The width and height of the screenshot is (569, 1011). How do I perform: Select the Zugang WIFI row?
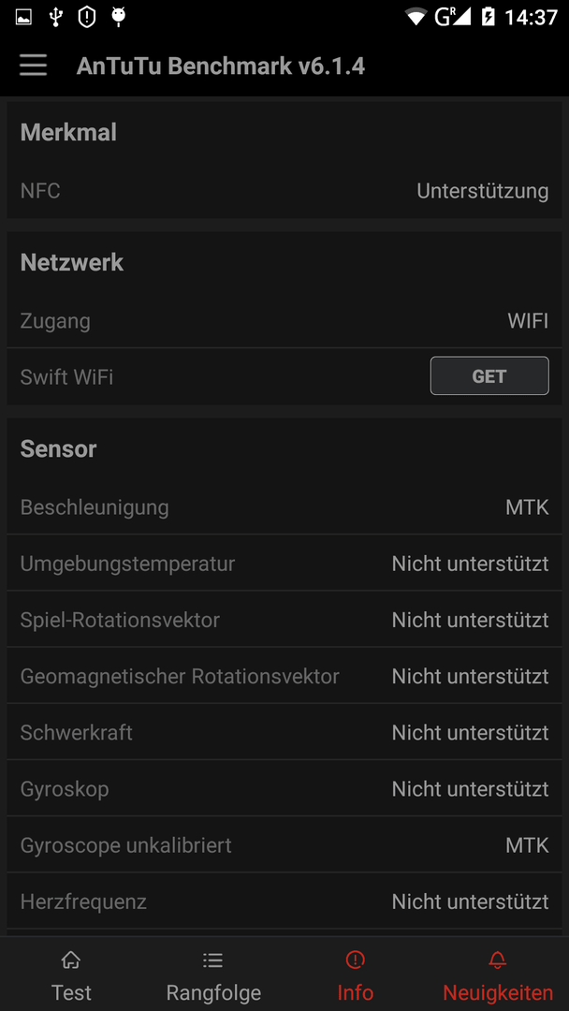coord(284,320)
